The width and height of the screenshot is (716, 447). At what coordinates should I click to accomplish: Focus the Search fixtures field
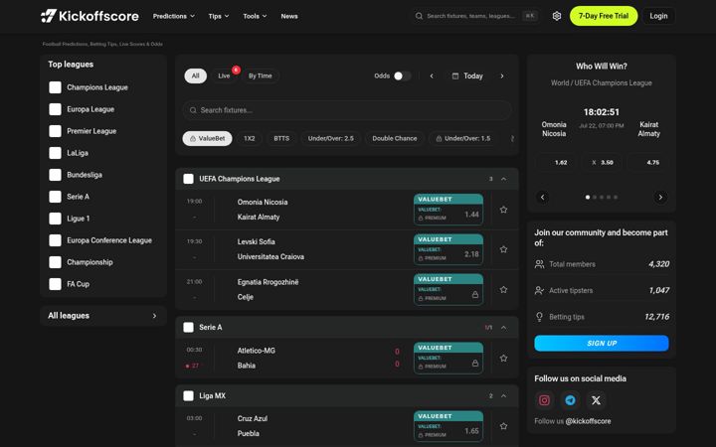coord(347,110)
